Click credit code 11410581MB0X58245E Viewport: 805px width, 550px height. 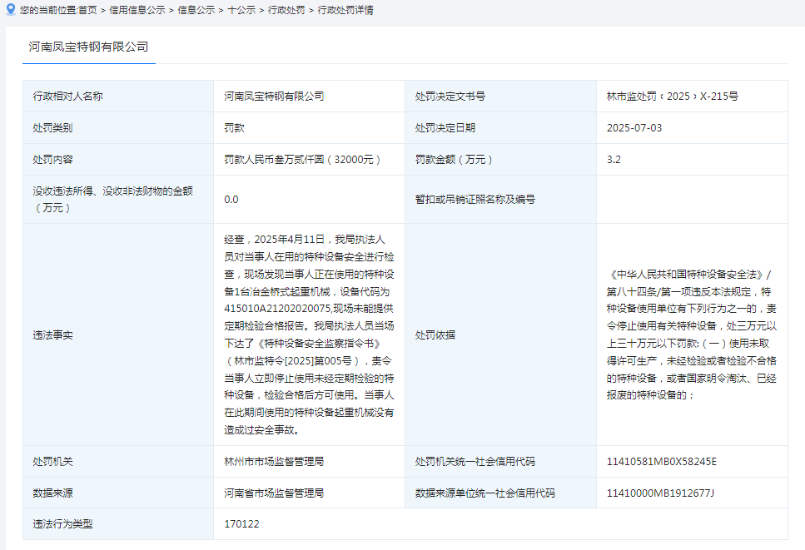click(x=661, y=461)
